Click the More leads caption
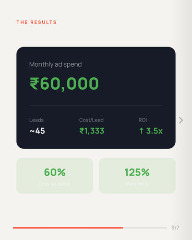Image resolution: width=192 pixels, height=240 pixels. [x=137, y=184]
